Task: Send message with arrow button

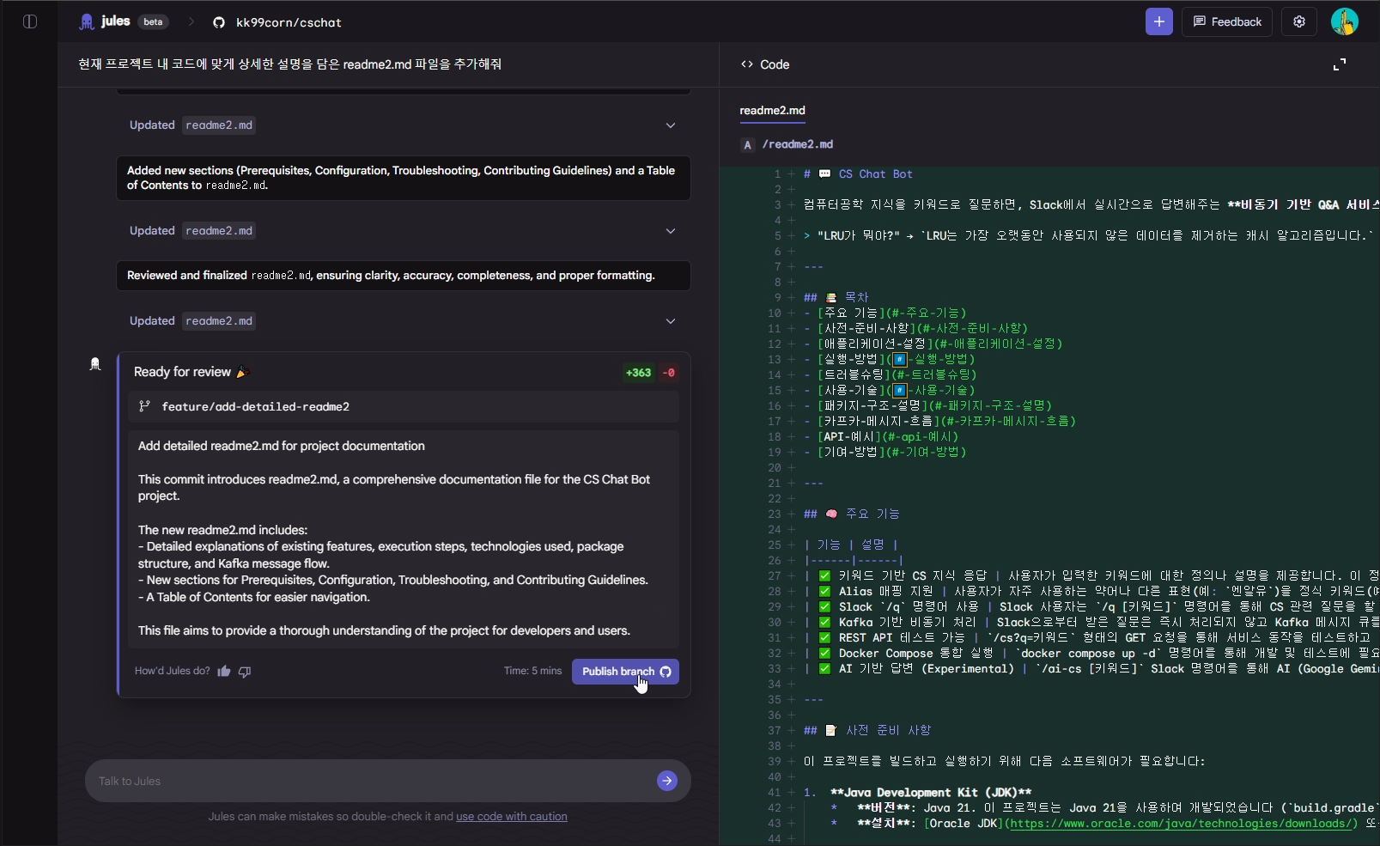Action: (x=667, y=781)
